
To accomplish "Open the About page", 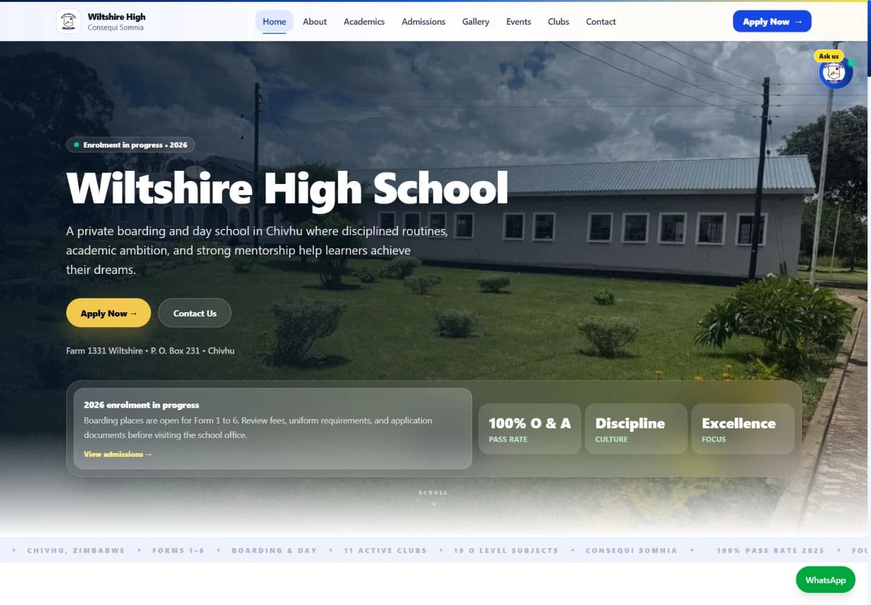I will coord(315,21).
